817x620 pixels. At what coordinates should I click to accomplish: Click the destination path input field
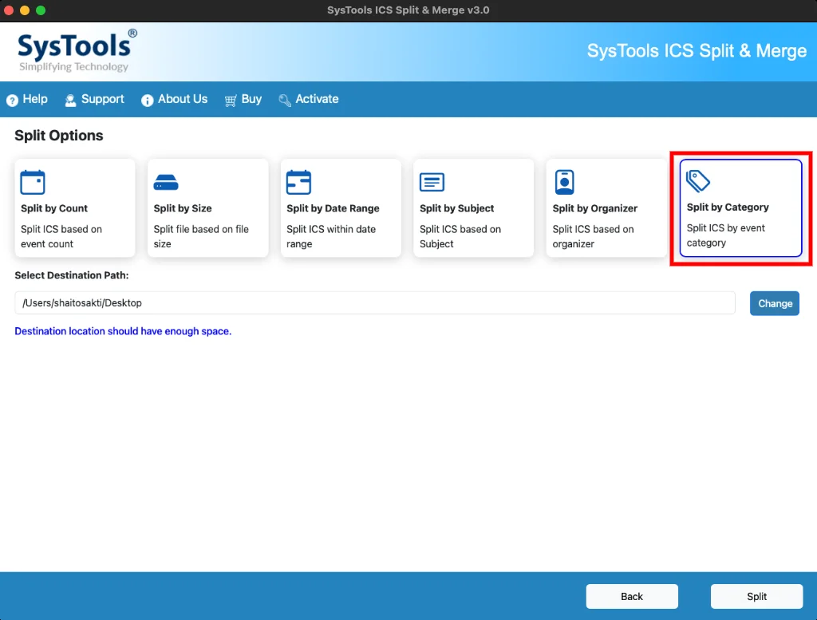point(375,302)
